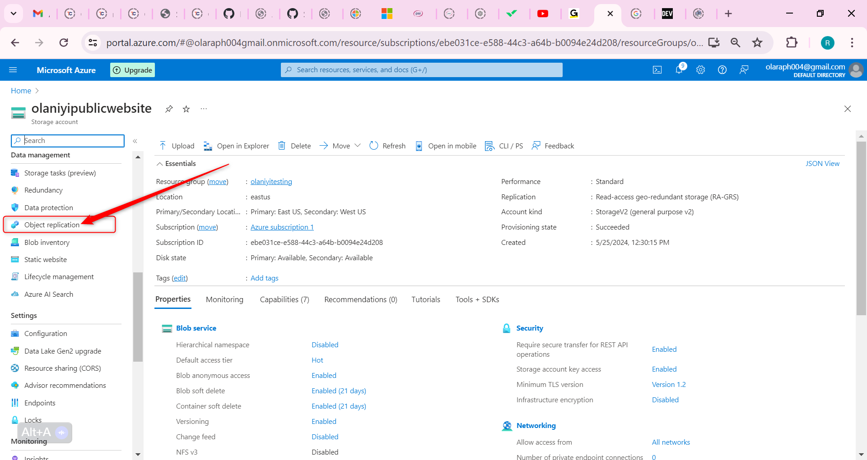Open Configuration under Settings
Image resolution: width=867 pixels, height=460 pixels.
click(x=46, y=334)
